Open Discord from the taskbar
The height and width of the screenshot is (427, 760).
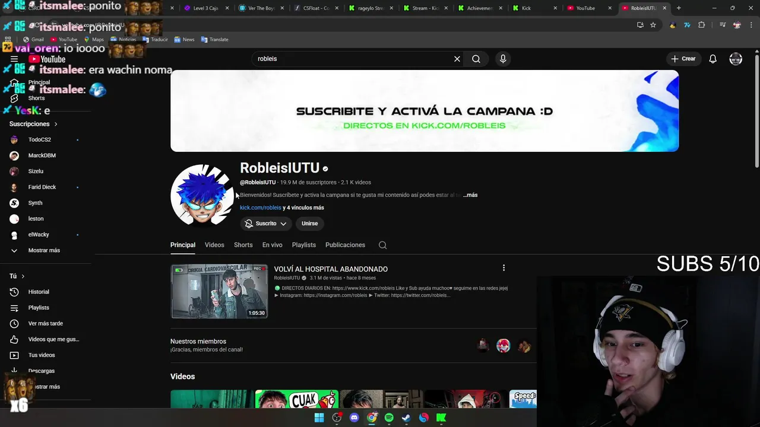(x=354, y=418)
